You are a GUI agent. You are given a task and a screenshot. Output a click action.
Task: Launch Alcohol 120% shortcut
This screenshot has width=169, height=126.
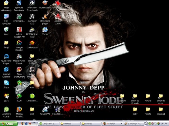58,19
